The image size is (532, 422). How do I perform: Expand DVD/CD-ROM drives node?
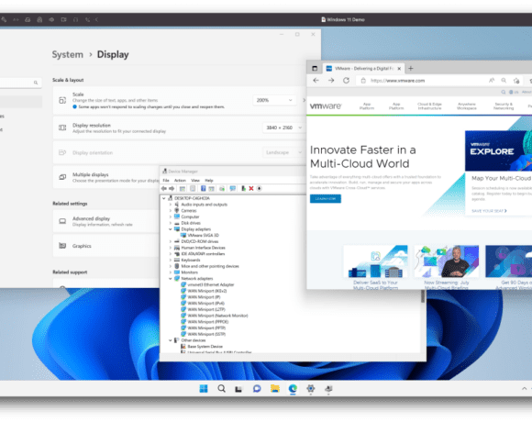point(171,241)
